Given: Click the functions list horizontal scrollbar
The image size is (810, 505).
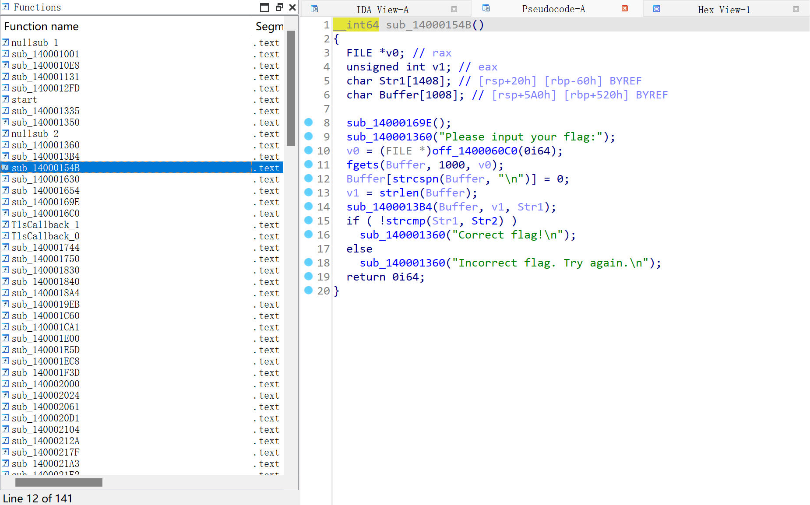Looking at the screenshot, I should (x=59, y=482).
